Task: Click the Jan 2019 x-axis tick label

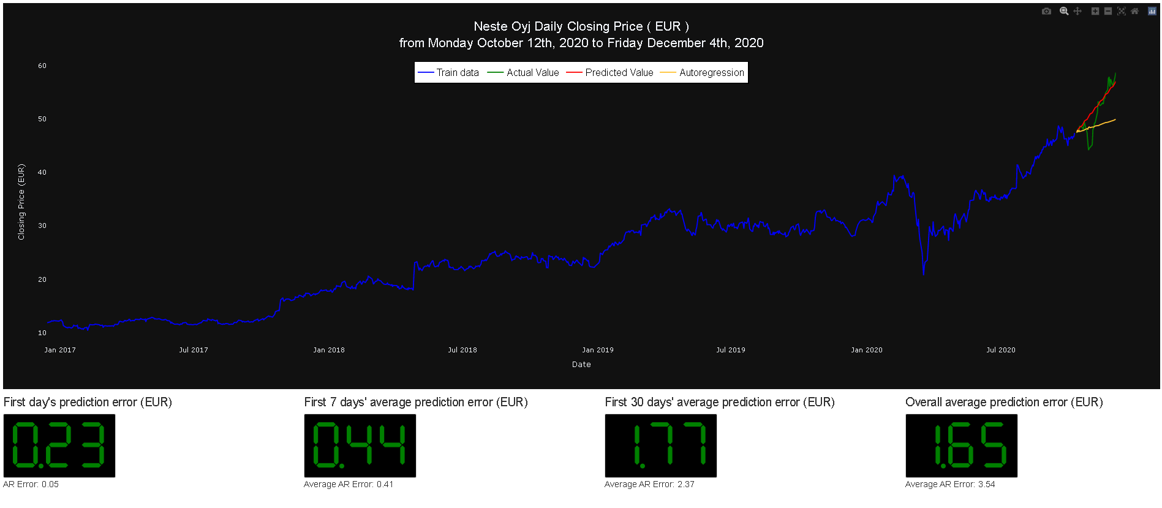Action: pos(597,350)
